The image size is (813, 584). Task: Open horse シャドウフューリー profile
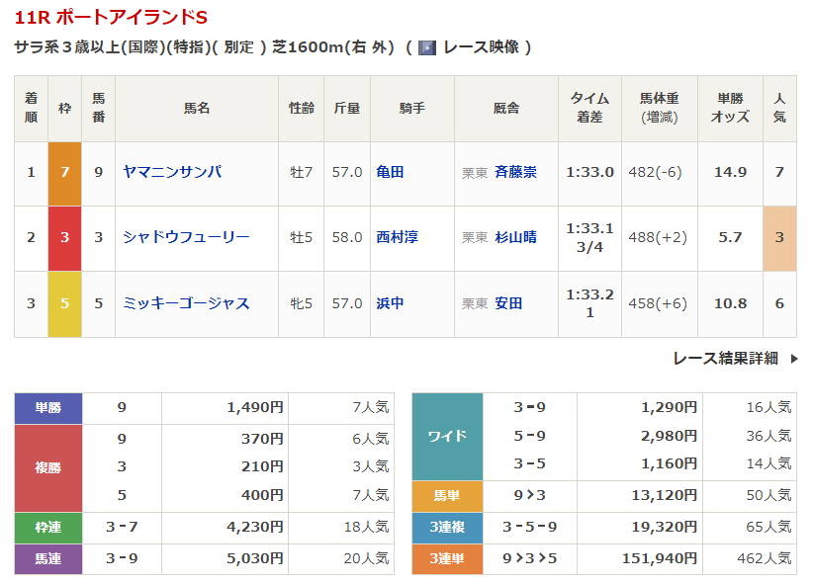[x=186, y=237]
